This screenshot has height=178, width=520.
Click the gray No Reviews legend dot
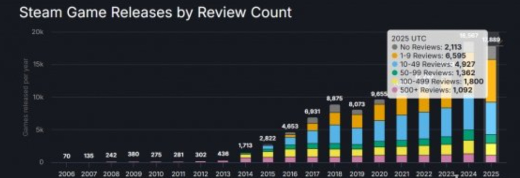point(394,47)
